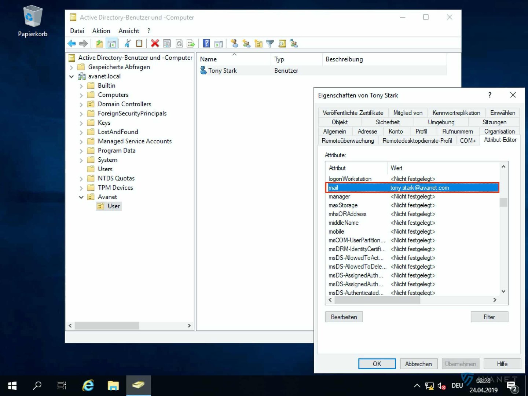528x396 pixels.
Task: Expand the NTDS Quotas node
Action: (81, 179)
